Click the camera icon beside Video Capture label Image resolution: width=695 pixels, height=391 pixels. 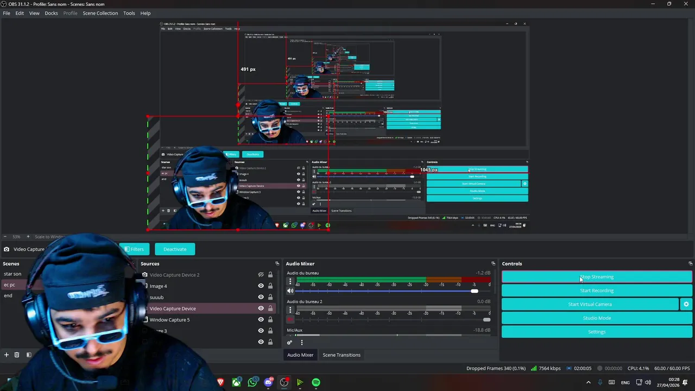[7, 249]
